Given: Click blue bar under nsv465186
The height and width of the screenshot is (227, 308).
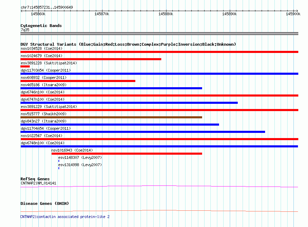Looking at the screenshot, I should pyautogui.click(x=111, y=88).
